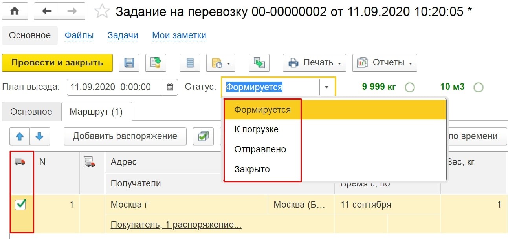
Task: Switch to the Основное inner tab
Action: click(31, 112)
